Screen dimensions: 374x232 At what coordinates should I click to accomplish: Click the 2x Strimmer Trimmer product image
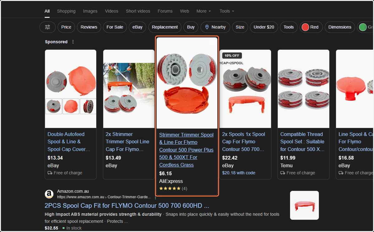pyautogui.click(x=129, y=89)
